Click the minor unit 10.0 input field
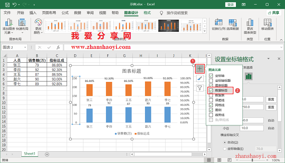The width and height of the screenshot is (285, 163). (x=251, y=128)
